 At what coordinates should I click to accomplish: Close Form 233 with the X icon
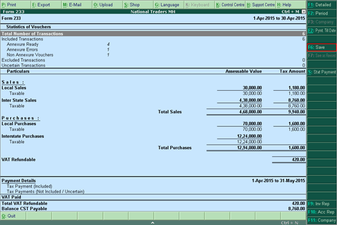[303, 12]
